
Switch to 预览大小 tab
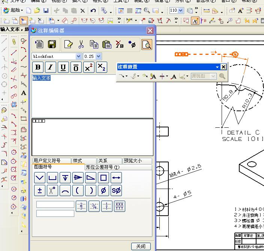click(137, 161)
